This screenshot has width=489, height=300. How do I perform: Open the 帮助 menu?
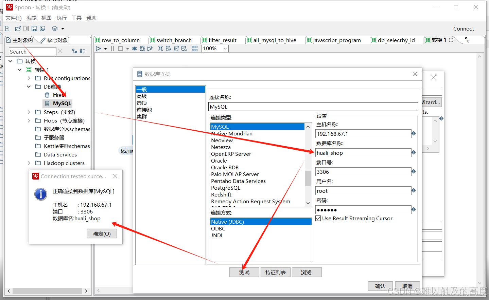pos(91,18)
